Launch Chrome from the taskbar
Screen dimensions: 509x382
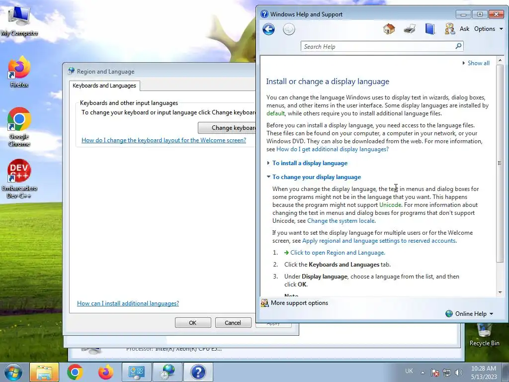[x=75, y=372]
